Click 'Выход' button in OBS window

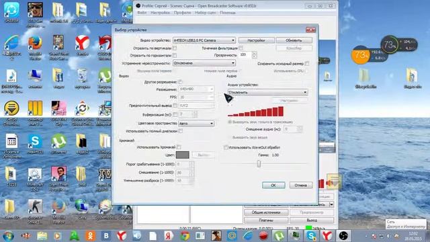[312, 220]
